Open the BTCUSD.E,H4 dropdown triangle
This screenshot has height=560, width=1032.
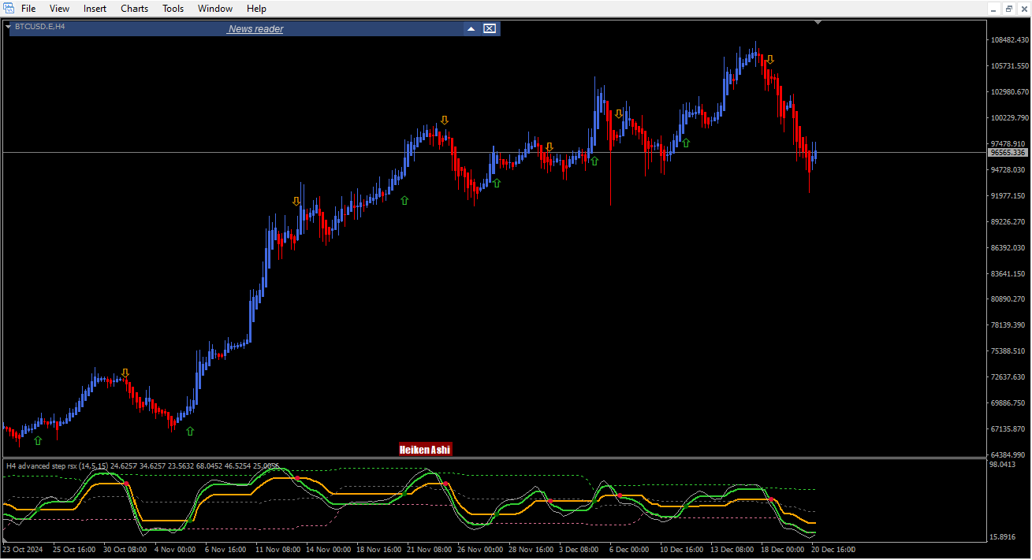[x=9, y=26]
